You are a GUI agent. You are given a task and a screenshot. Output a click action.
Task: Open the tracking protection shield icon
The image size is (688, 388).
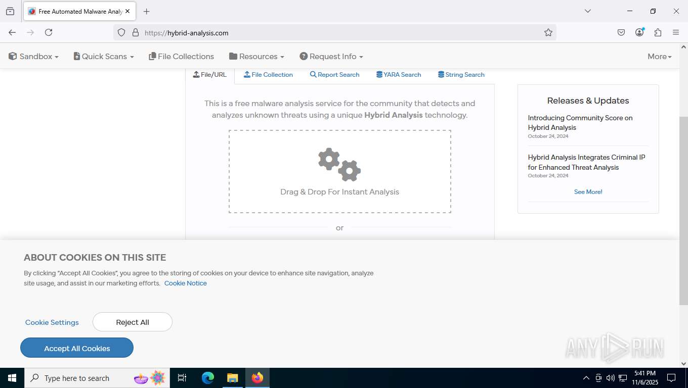pos(121,32)
